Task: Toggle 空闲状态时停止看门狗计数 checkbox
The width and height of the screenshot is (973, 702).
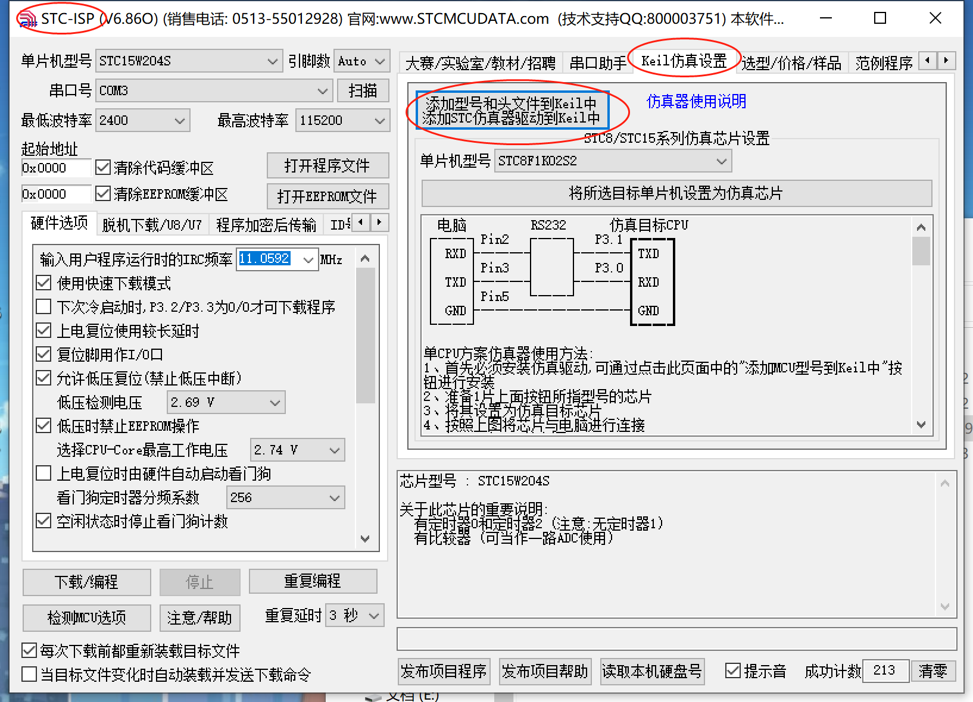Action: pyautogui.click(x=43, y=521)
